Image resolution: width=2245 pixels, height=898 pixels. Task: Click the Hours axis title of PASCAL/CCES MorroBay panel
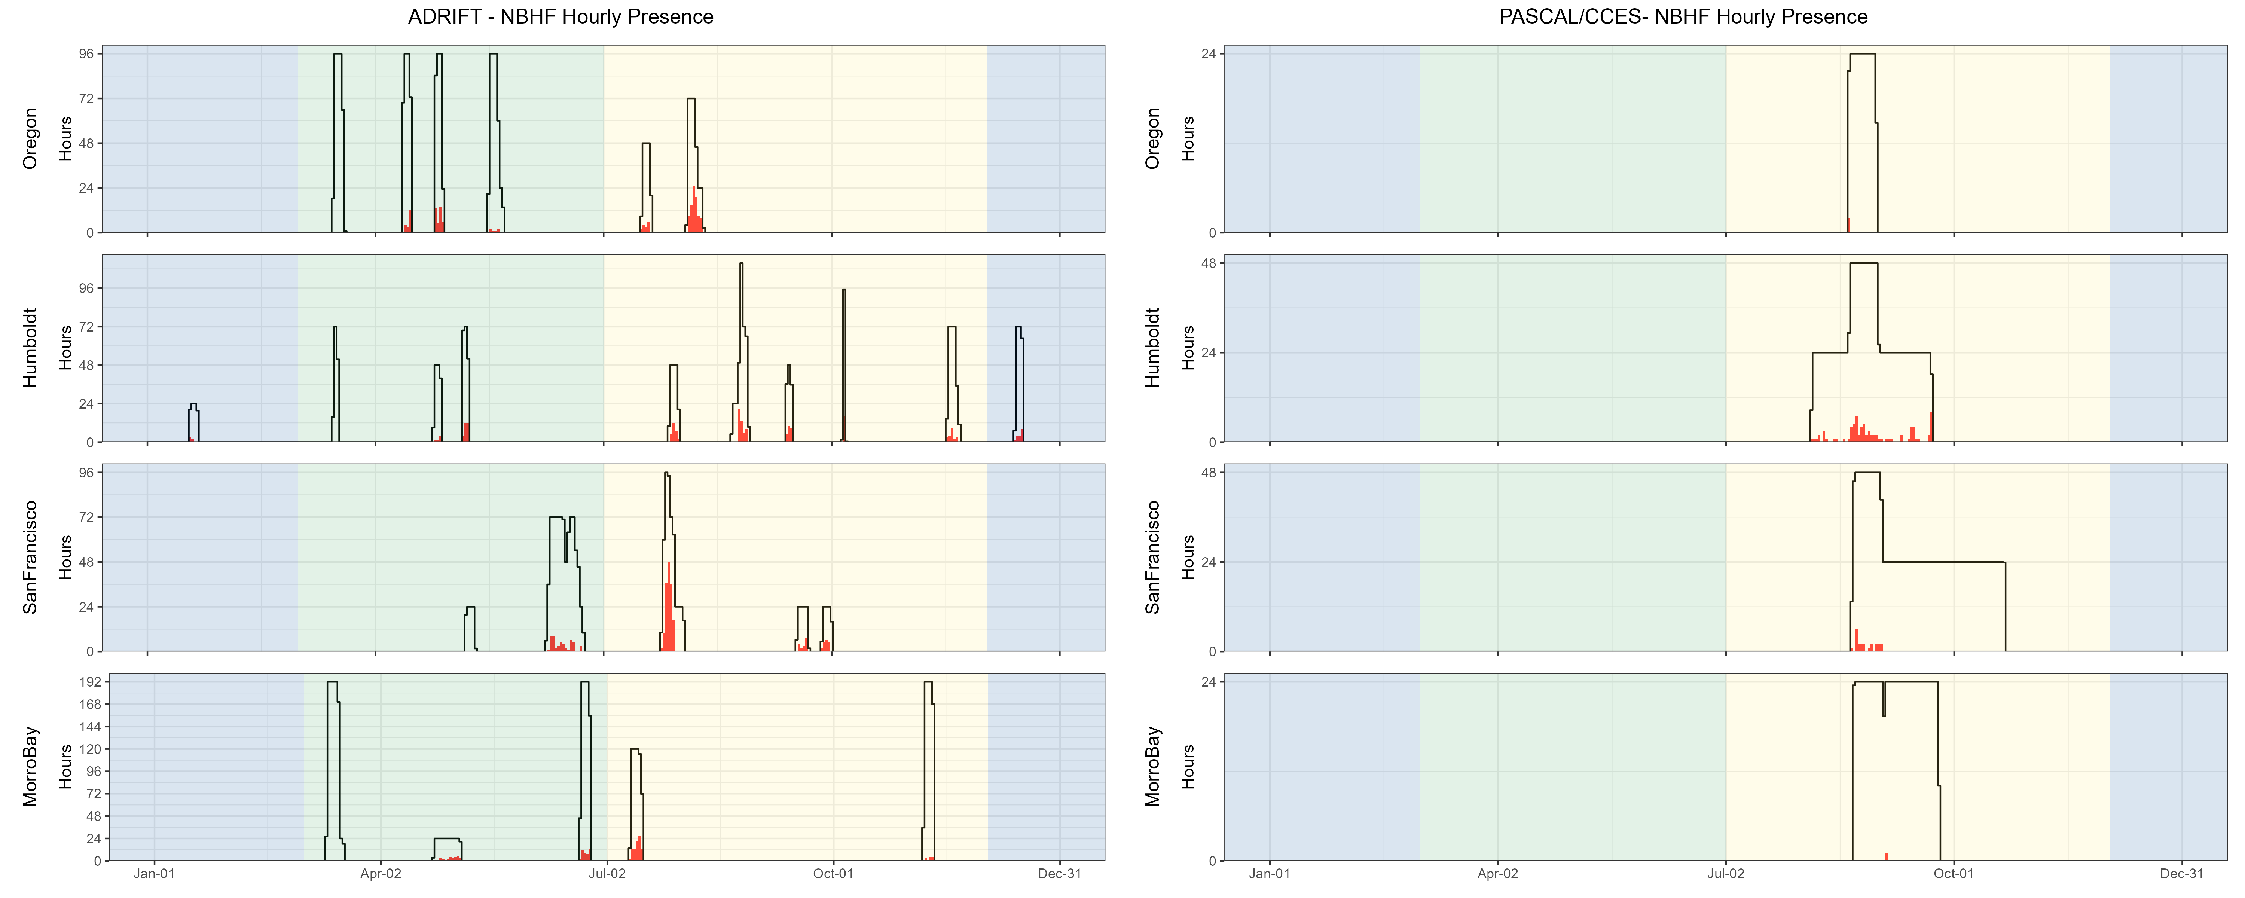click(1188, 766)
